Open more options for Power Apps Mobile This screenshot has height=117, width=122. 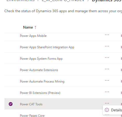pyautogui.click(x=107, y=35)
